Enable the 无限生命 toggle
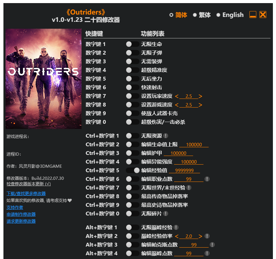 pos(133,44)
